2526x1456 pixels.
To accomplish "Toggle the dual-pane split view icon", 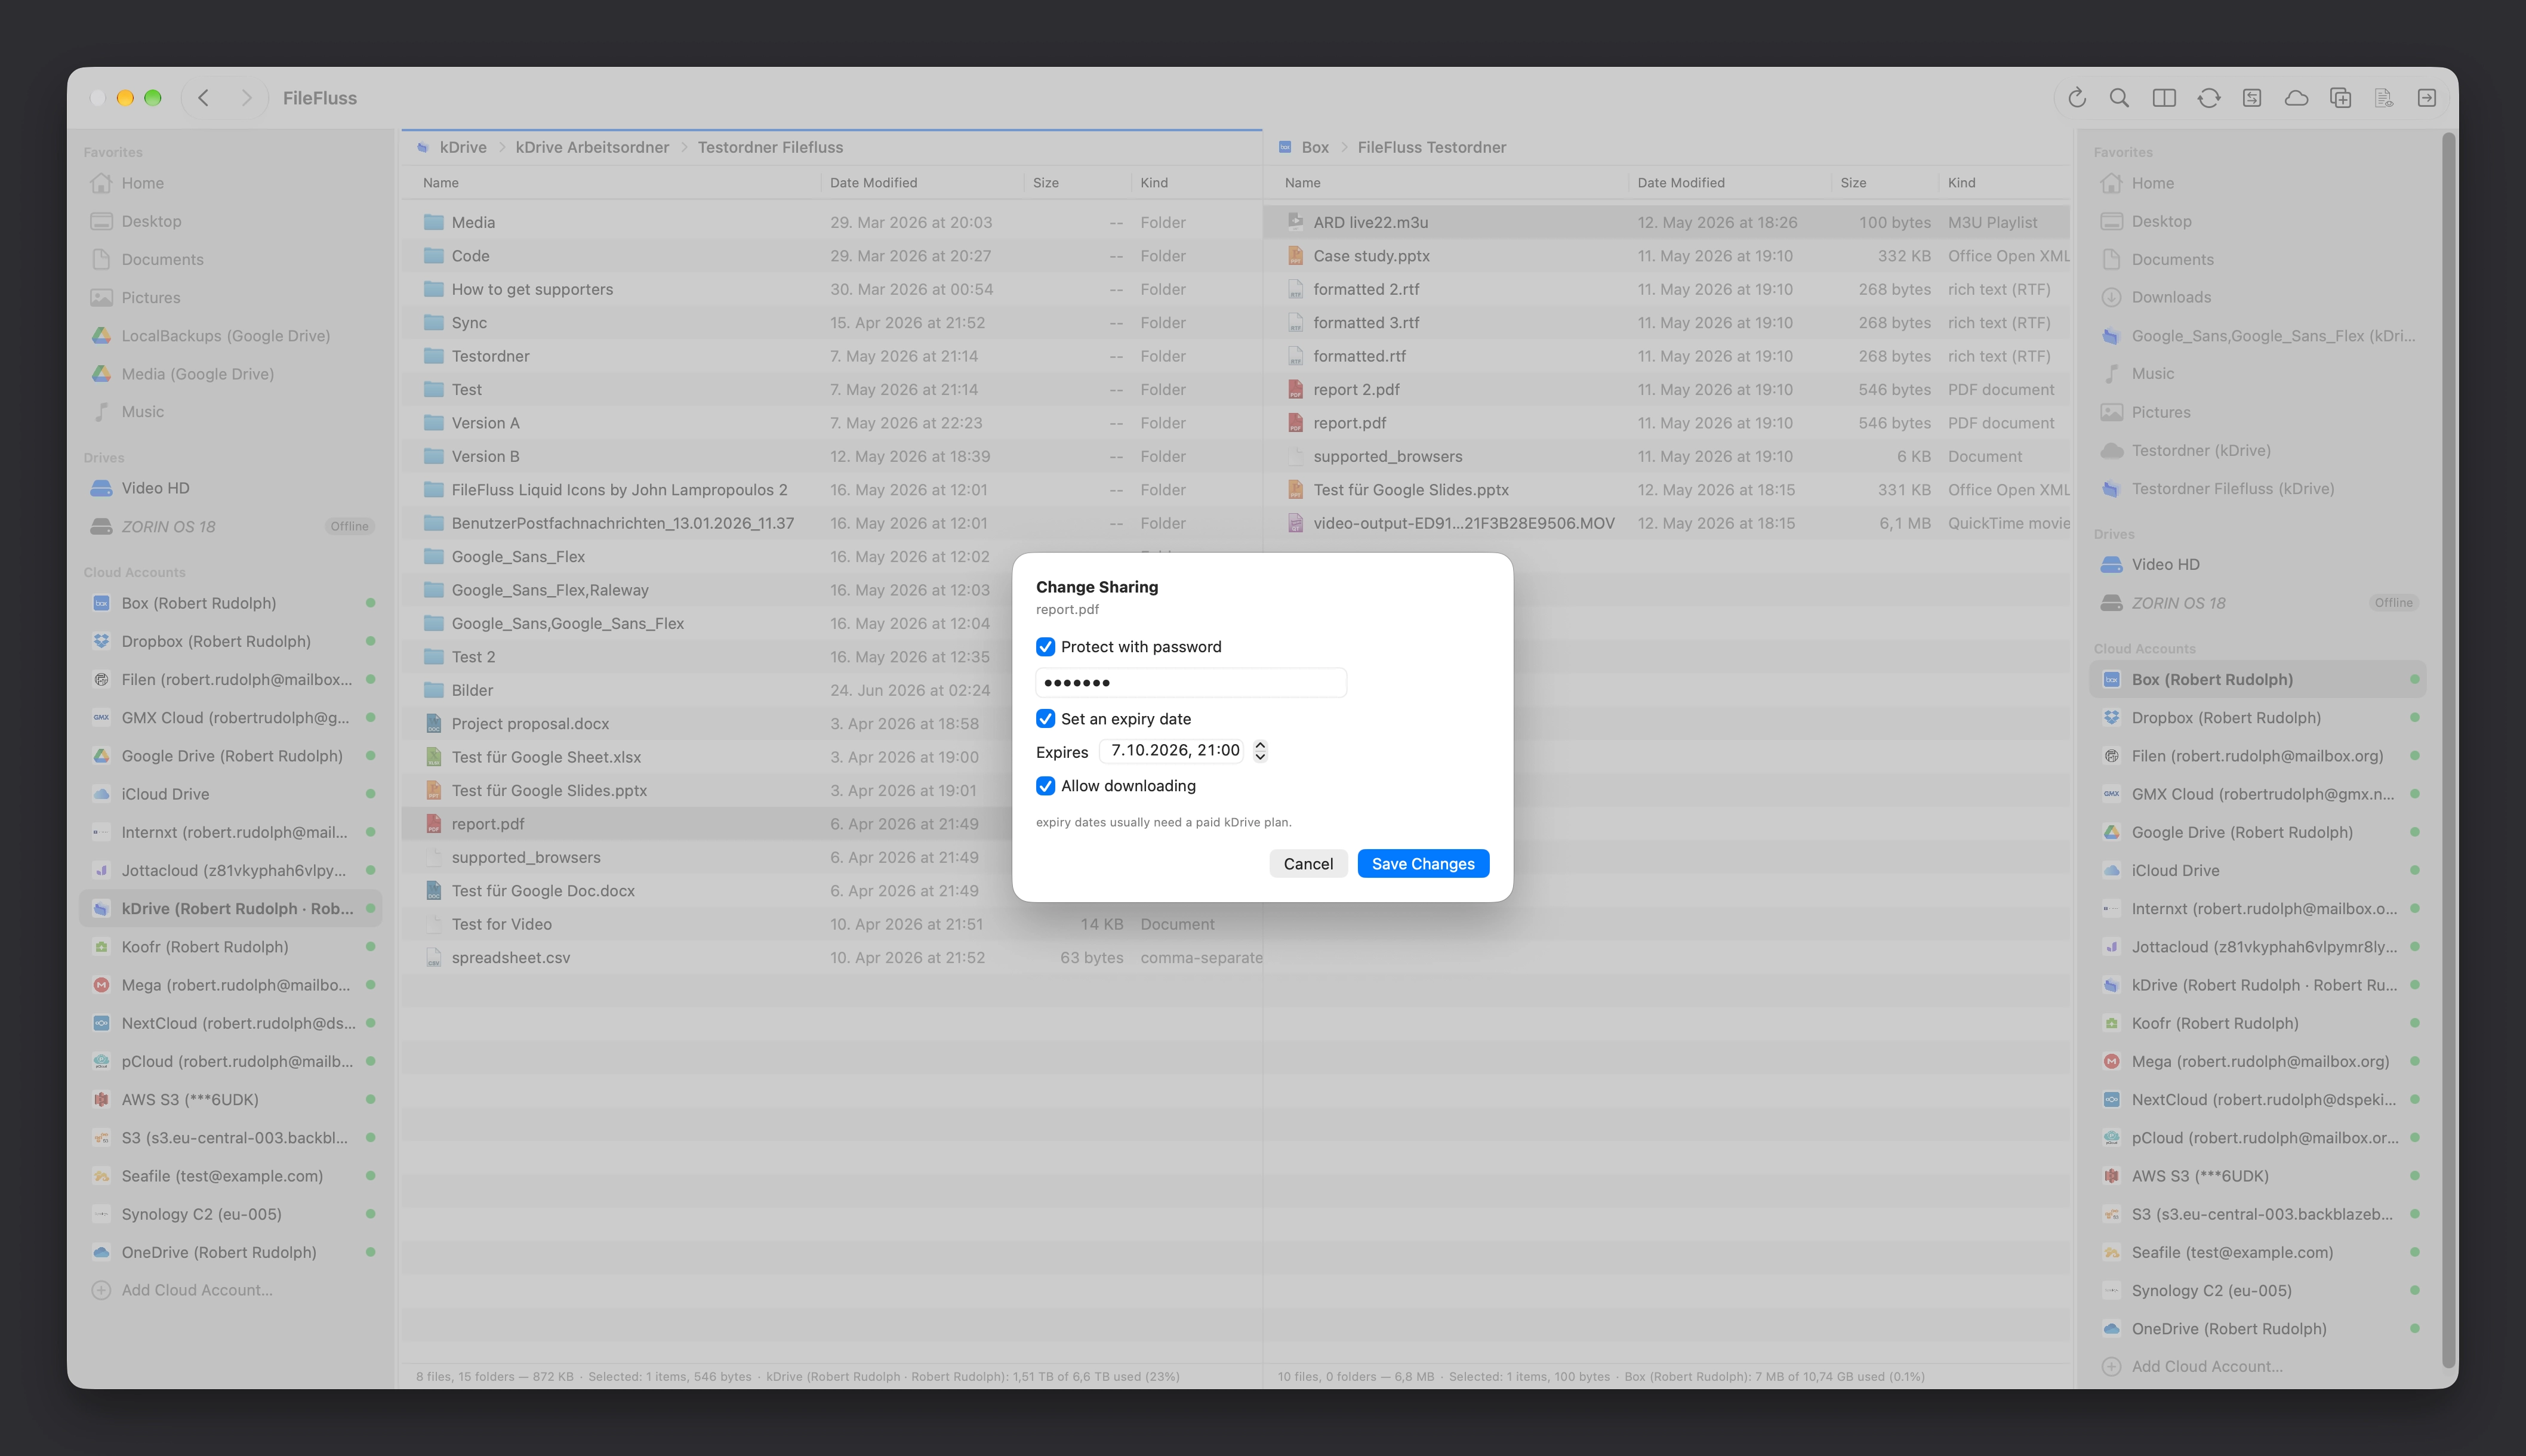I will point(2164,98).
